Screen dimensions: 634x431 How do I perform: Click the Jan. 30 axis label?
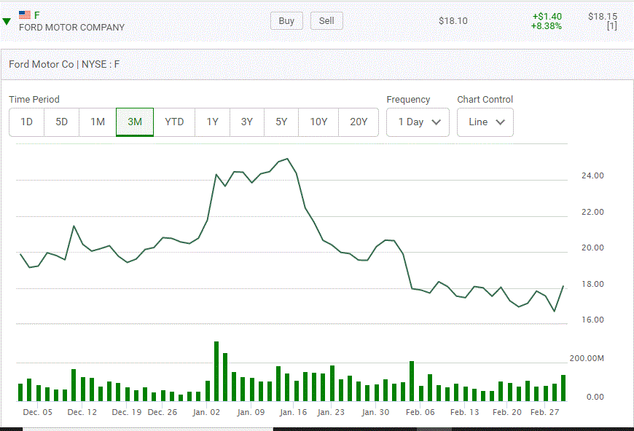[x=375, y=412]
